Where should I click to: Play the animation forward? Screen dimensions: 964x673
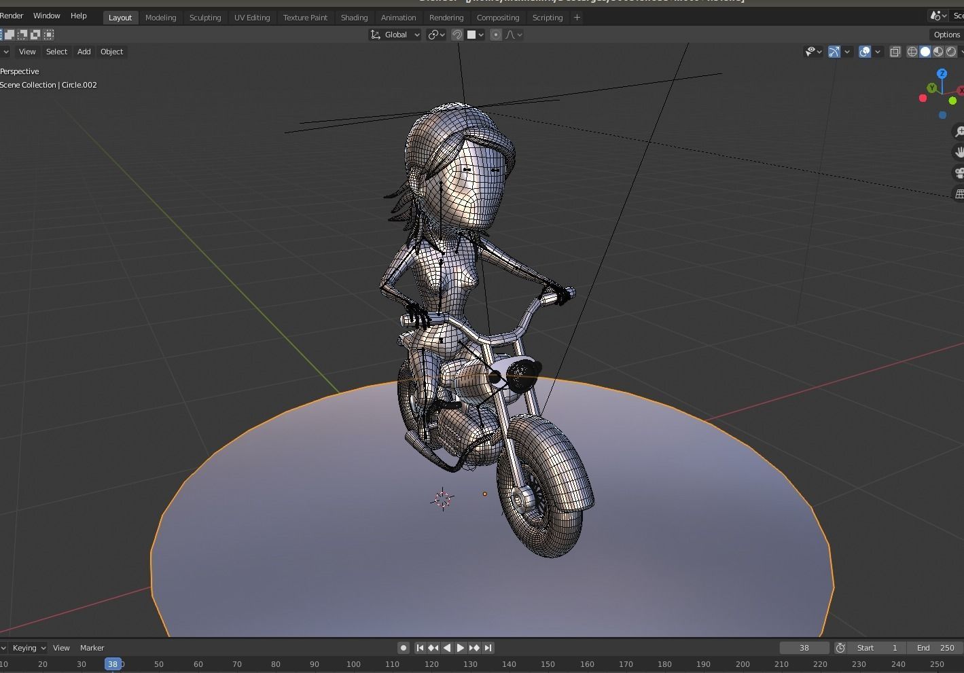(x=461, y=648)
